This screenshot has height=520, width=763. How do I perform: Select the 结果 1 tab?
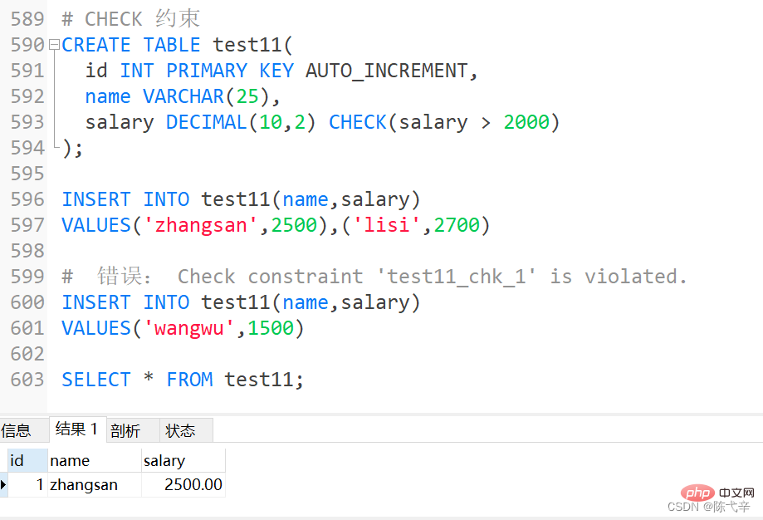pyautogui.click(x=76, y=429)
